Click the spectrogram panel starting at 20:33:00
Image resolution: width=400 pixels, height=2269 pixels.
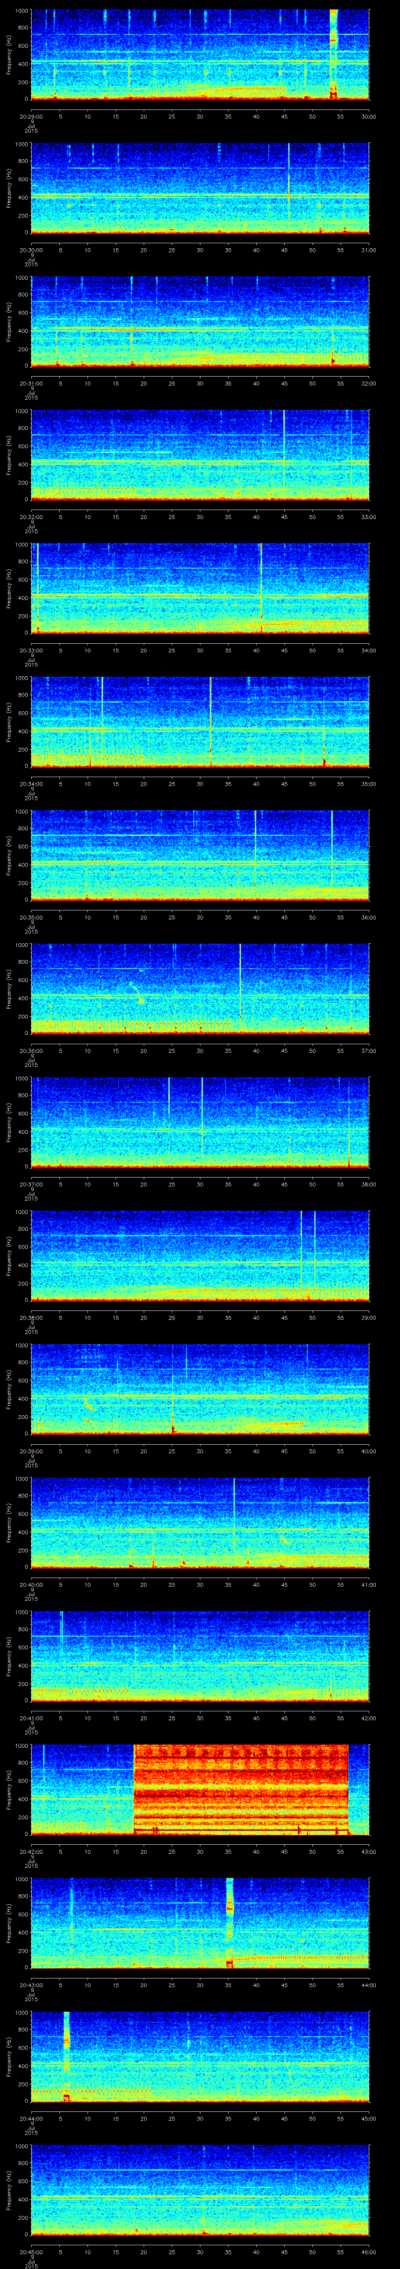pos(200,589)
